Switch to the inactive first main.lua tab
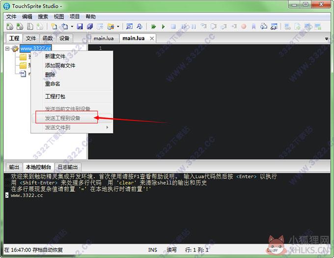Viewport: 334px width, 258px height. coord(104,38)
